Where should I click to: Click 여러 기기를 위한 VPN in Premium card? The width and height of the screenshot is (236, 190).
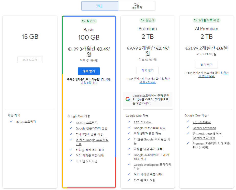coord(148,174)
